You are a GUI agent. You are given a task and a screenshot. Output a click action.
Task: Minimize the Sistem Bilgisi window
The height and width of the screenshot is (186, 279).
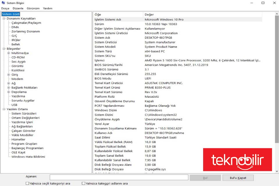[x=252, y=3]
